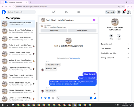The height and width of the screenshot is (107, 134).
Task: Expand Customize chat section
Action: pos(115,44)
